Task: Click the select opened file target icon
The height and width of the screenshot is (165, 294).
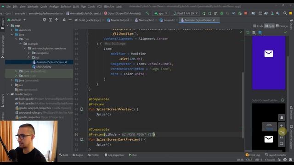Action: 45,20
